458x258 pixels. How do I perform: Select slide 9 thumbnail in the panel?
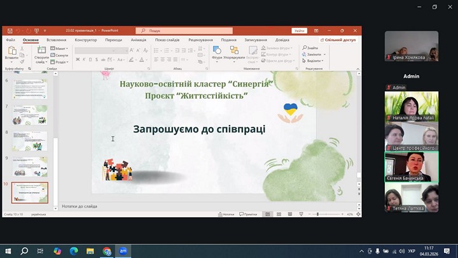click(30, 166)
